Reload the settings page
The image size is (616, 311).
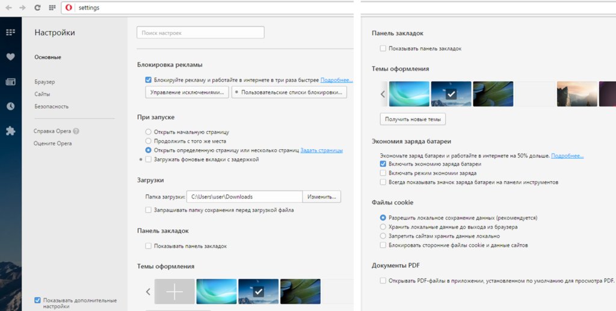pyautogui.click(x=37, y=7)
